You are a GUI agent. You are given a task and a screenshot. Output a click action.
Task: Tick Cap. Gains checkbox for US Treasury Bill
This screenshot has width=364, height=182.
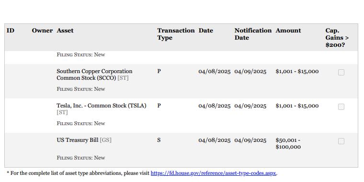pyautogui.click(x=341, y=141)
